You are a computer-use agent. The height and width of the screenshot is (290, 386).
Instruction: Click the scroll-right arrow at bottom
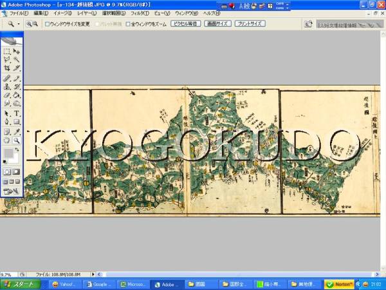tap(377, 275)
